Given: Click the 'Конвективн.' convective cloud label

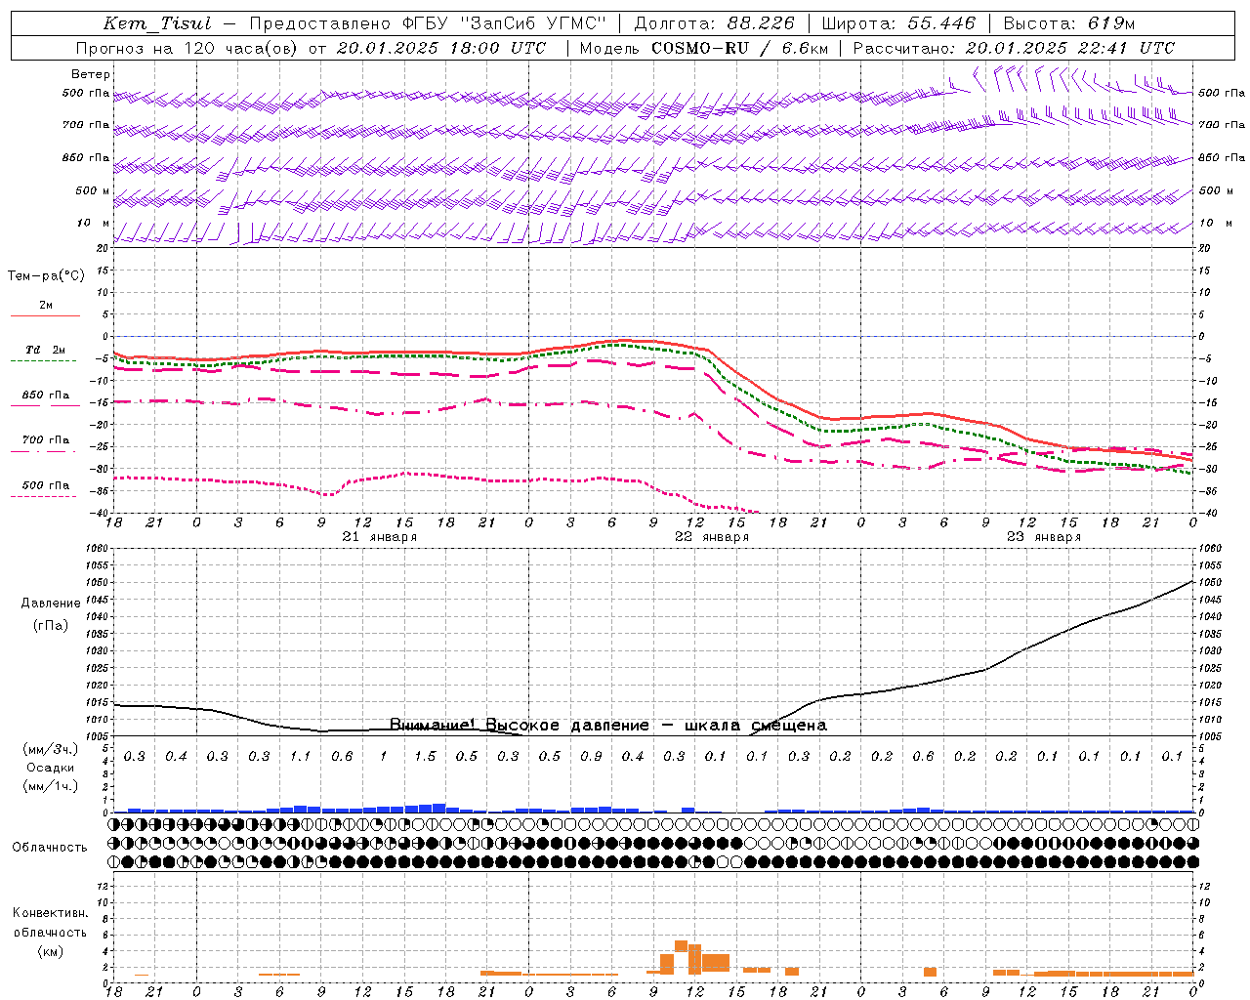Looking at the screenshot, I should point(51,913).
